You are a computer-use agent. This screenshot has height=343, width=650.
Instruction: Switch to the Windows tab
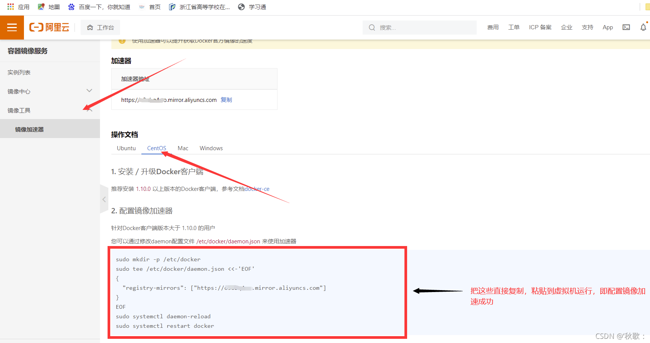coord(211,148)
